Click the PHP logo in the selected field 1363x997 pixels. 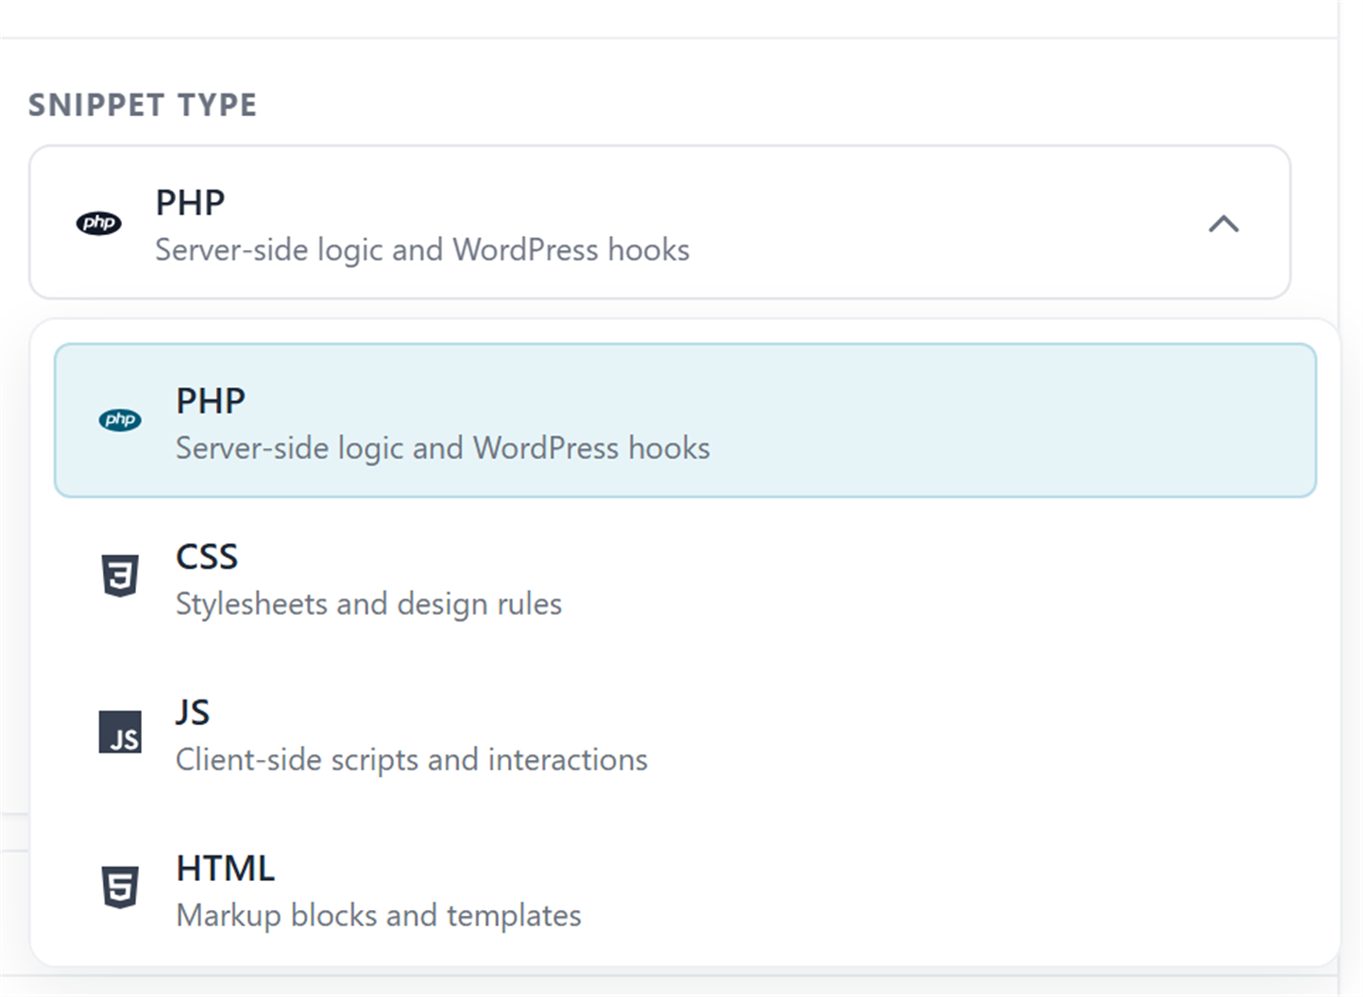[x=98, y=223]
